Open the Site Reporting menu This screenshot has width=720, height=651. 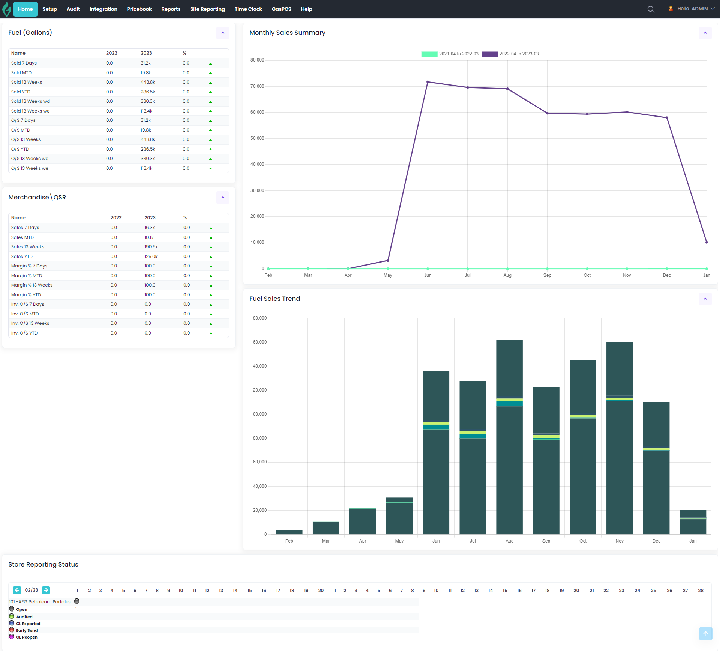(207, 9)
